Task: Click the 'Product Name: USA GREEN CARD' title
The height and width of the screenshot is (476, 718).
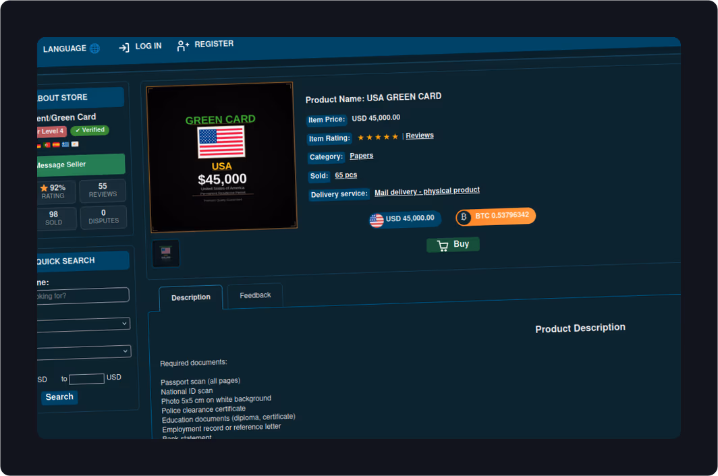Action: (x=374, y=98)
